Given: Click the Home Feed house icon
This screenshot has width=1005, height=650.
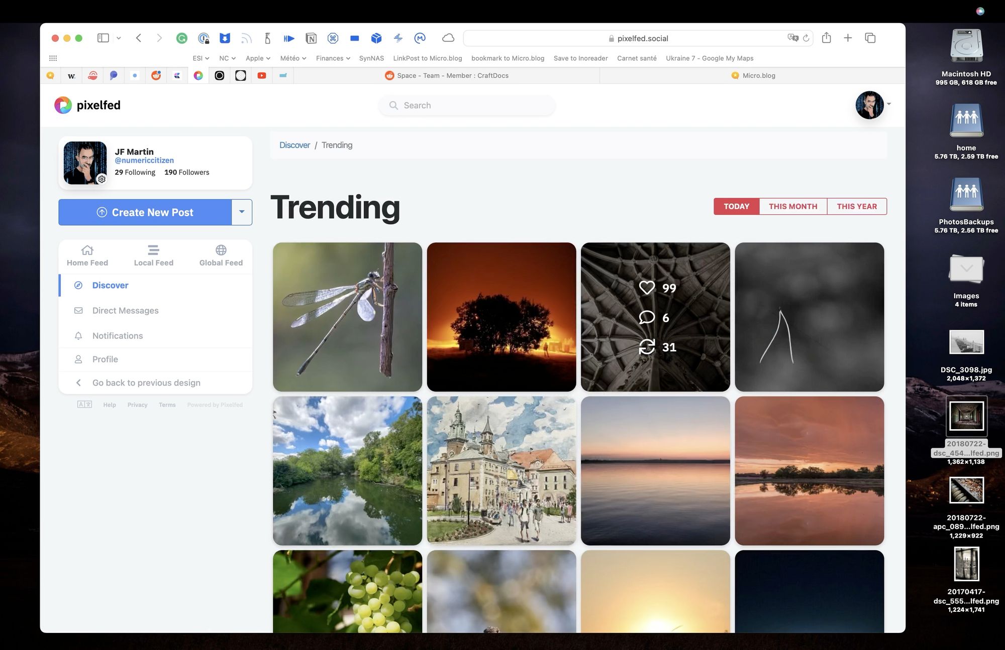Looking at the screenshot, I should click(87, 250).
